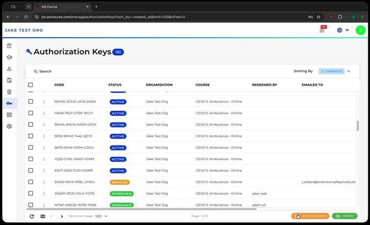The height and width of the screenshot is (225, 370).
Task: Check the box for key NNYW-ZGHZ-LKD6-2WK2
Action: pyautogui.click(x=30, y=101)
